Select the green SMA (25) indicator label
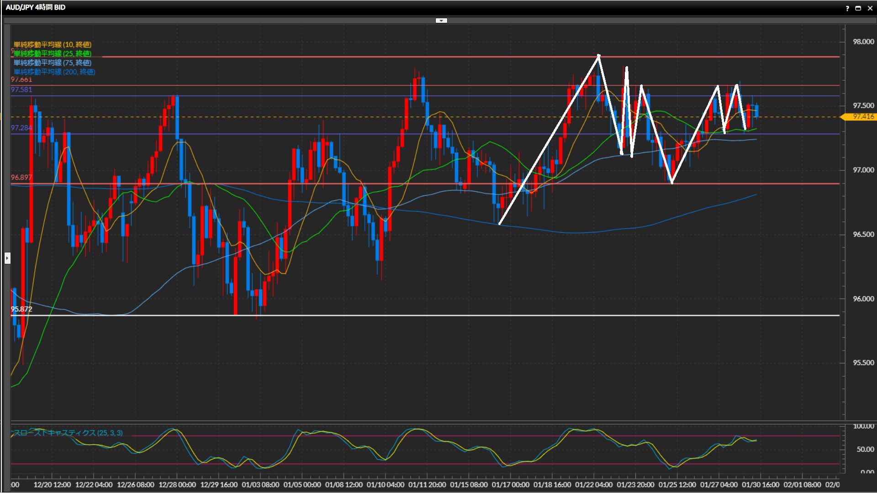 [x=52, y=53]
